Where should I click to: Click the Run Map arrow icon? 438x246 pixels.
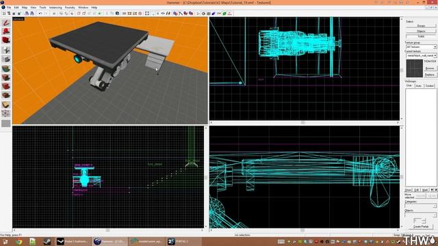point(198,14)
